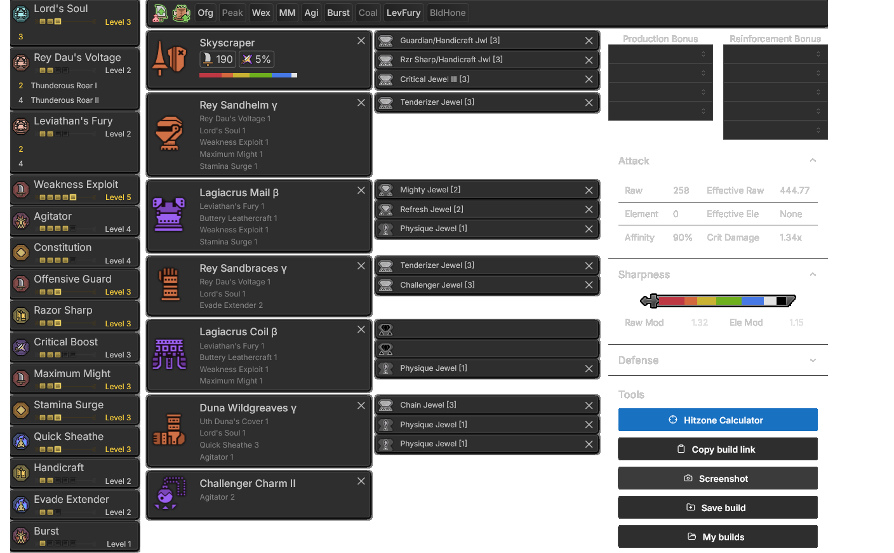Image resolution: width=894 pixels, height=553 pixels.
Task: Toggle the Wex skill buff
Action: coord(261,13)
